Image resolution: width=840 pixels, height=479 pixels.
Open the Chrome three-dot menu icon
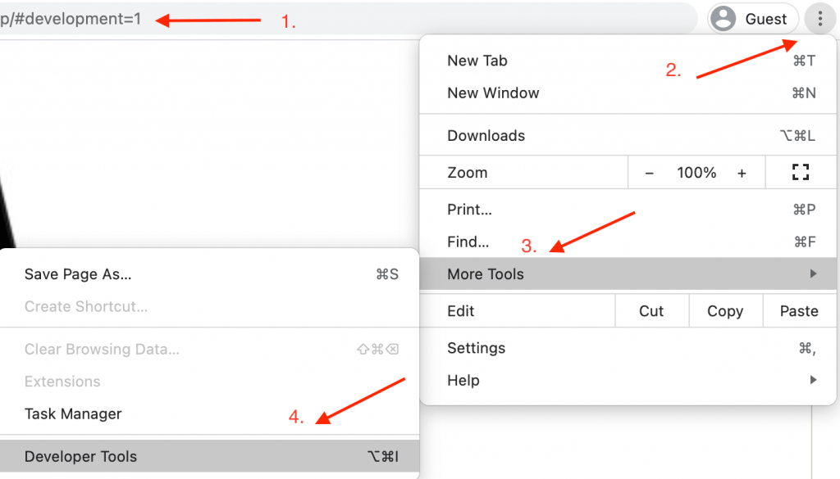click(x=819, y=18)
